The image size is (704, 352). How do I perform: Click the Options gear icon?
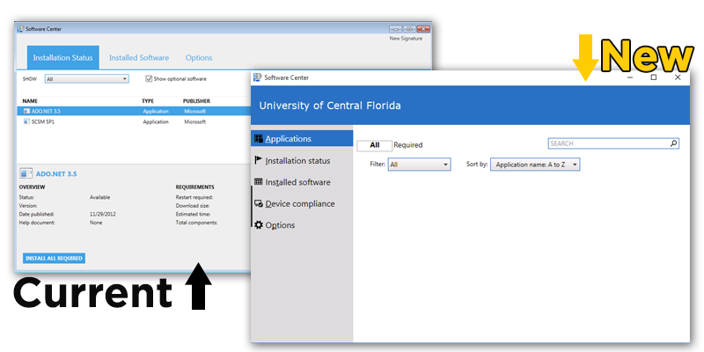(259, 224)
